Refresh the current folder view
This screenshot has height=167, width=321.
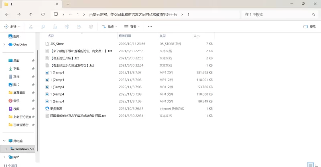pyautogui.click(x=43, y=14)
